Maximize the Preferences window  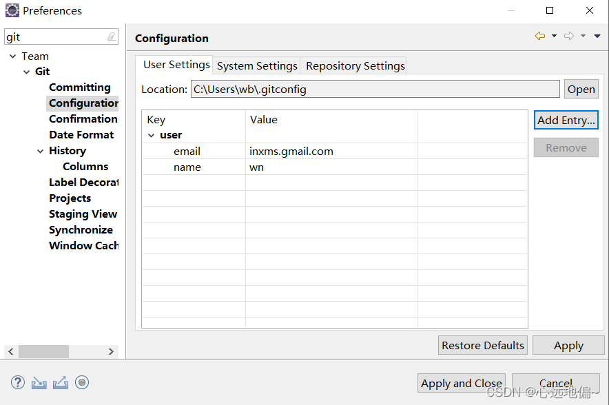(x=550, y=10)
